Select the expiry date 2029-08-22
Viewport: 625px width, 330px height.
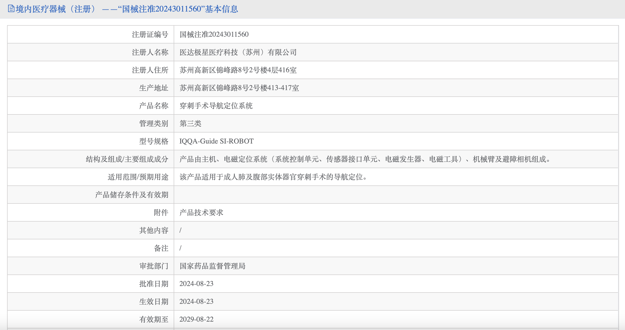point(196,319)
